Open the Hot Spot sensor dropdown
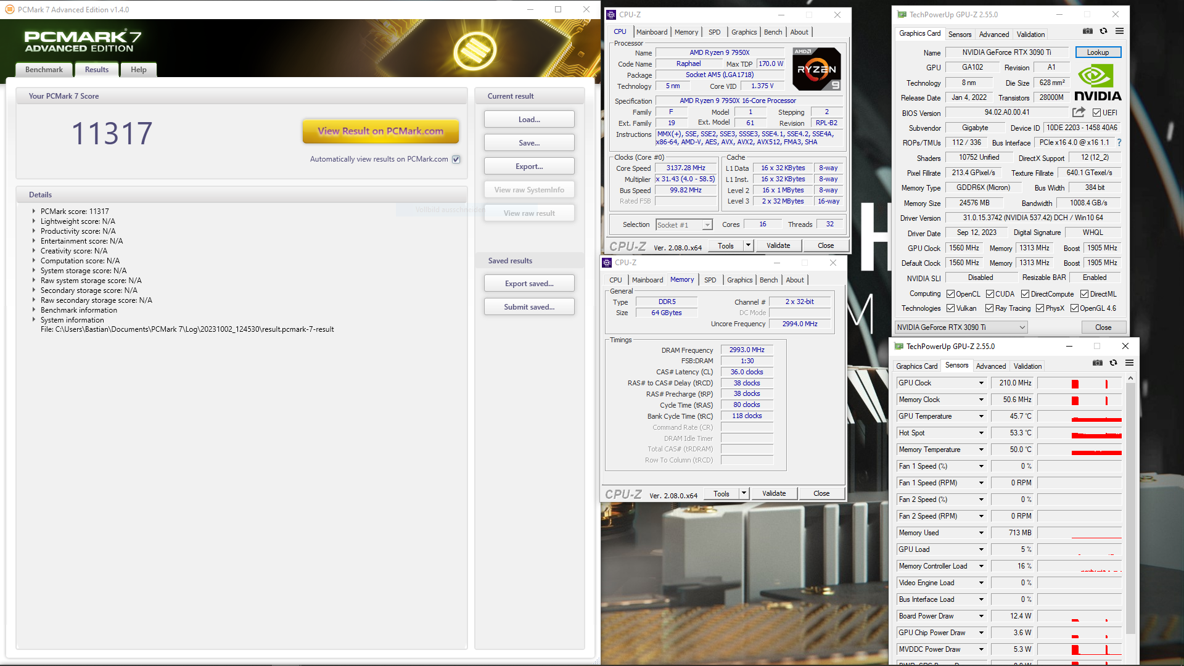This screenshot has height=666, width=1184. point(981,433)
